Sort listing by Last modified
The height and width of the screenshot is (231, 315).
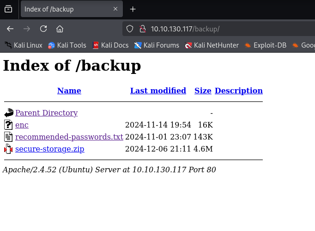[x=158, y=91]
